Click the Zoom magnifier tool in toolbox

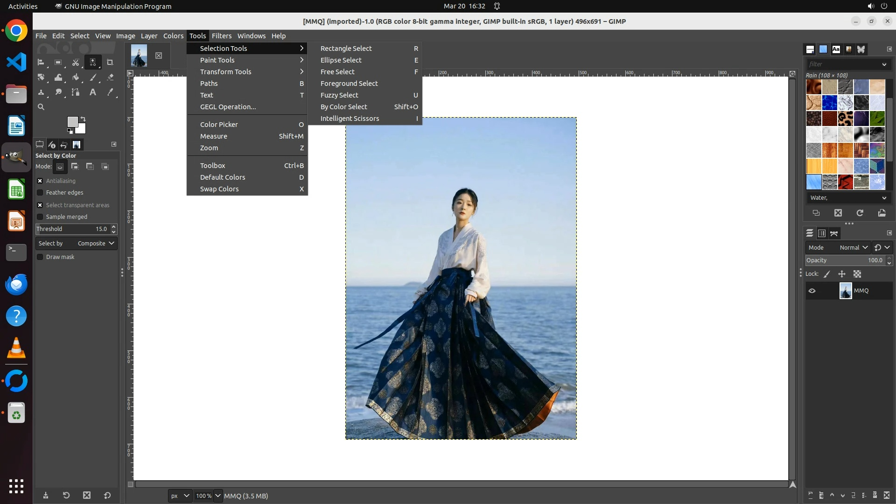pos(41,107)
